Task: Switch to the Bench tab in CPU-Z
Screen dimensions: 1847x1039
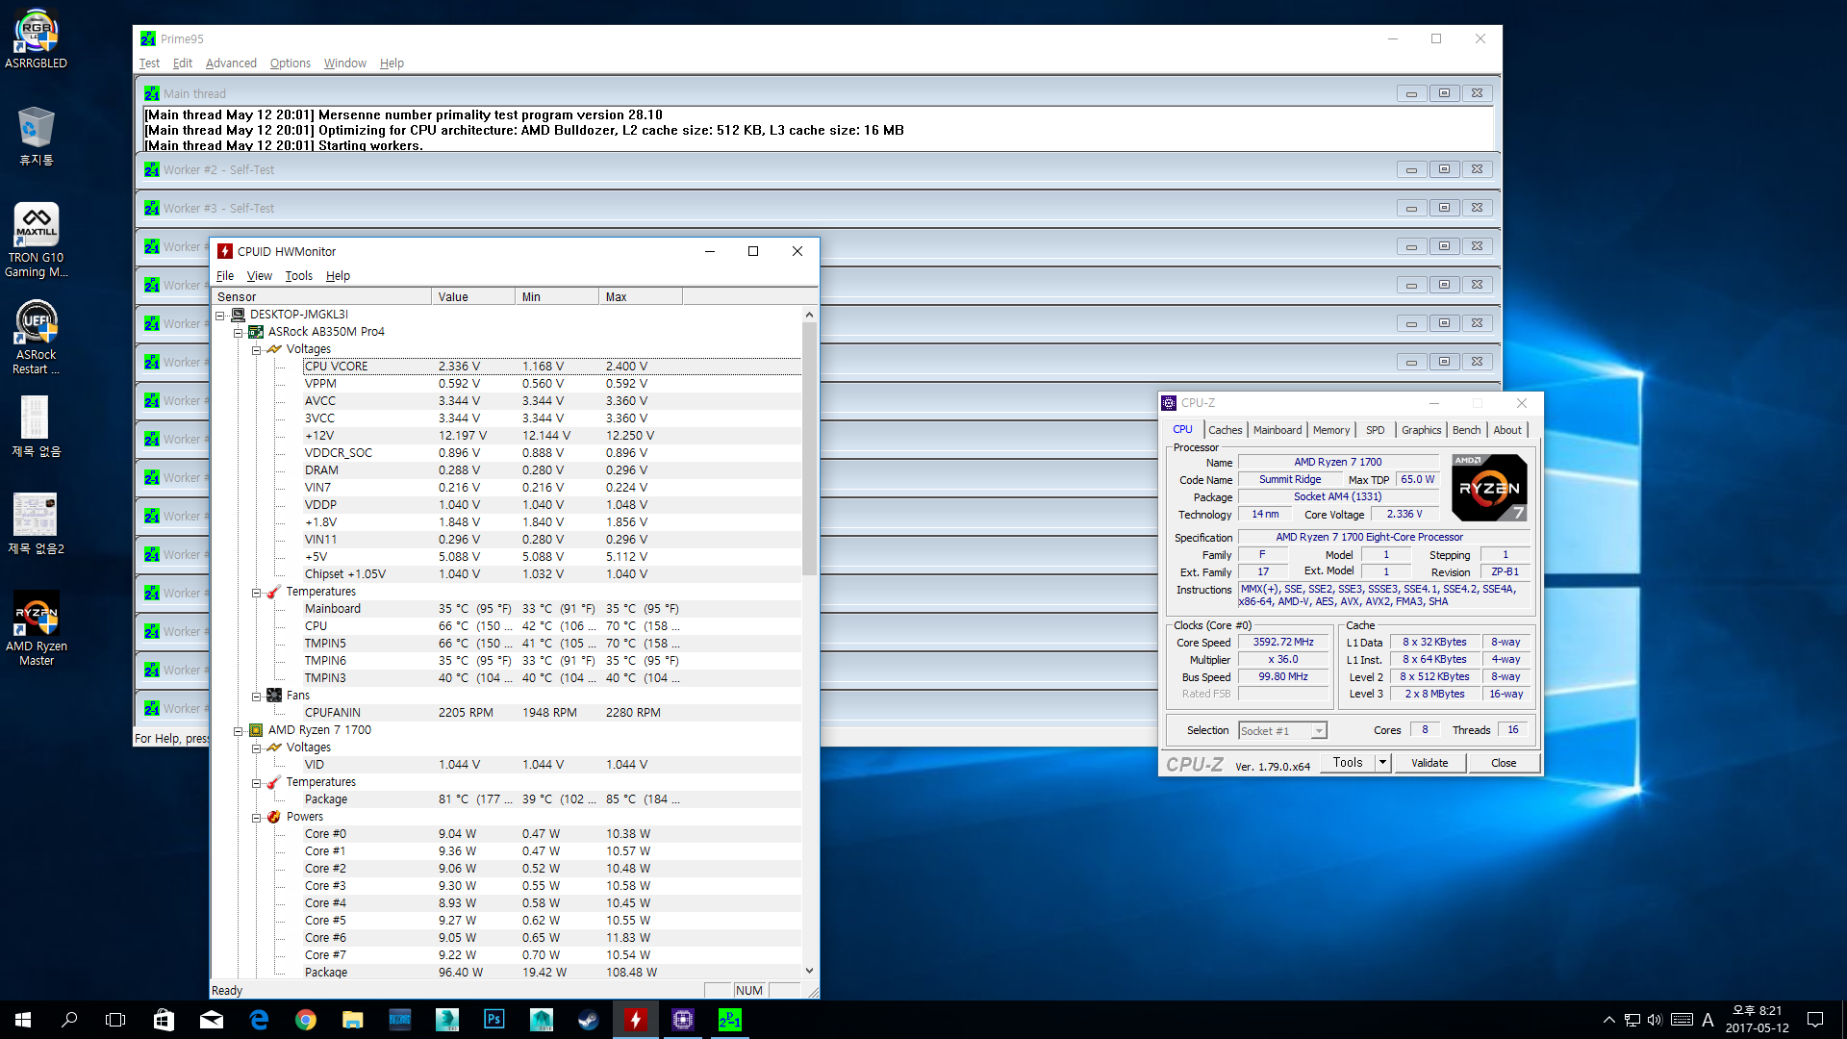Action: (1466, 430)
